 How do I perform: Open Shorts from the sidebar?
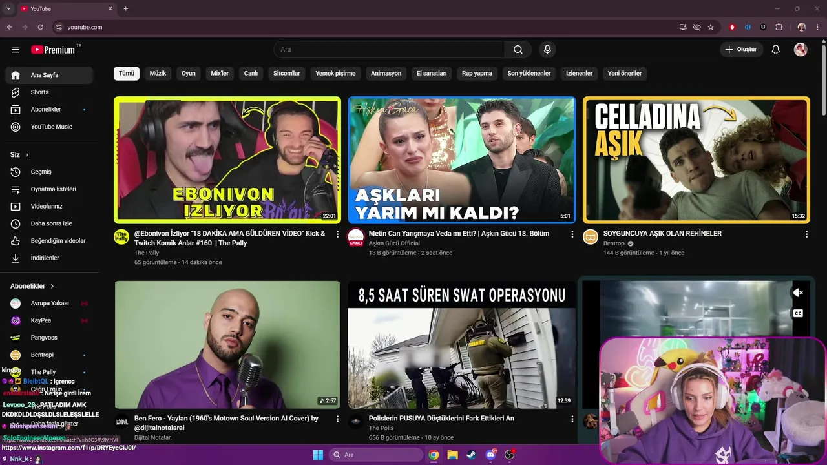click(x=49, y=92)
